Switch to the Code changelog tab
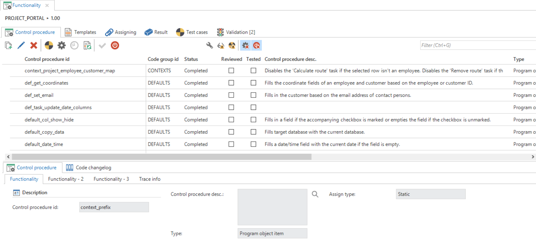536x250 pixels. coord(89,168)
